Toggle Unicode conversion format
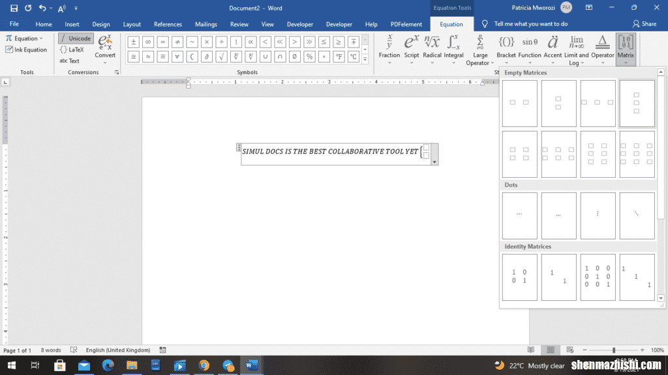The height and width of the screenshot is (375, 668). (x=76, y=38)
